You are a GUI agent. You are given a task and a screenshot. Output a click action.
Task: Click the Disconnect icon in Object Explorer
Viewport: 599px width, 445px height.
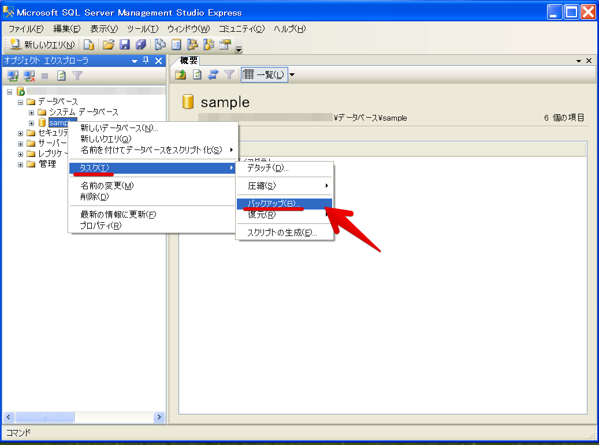[x=29, y=76]
